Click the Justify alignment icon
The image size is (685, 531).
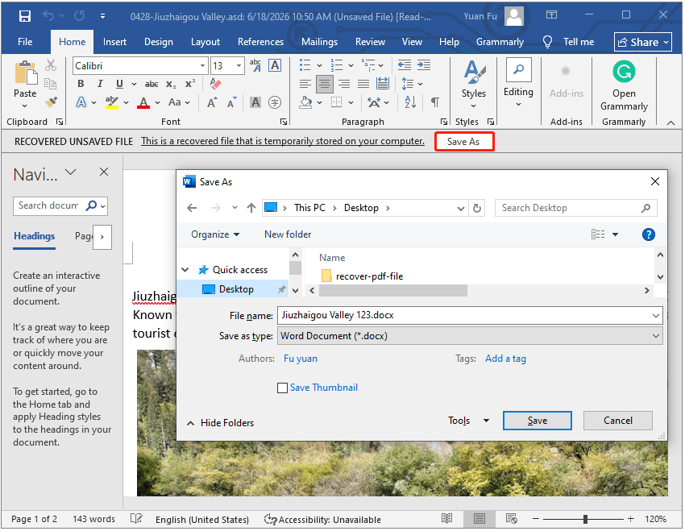coord(363,84)
